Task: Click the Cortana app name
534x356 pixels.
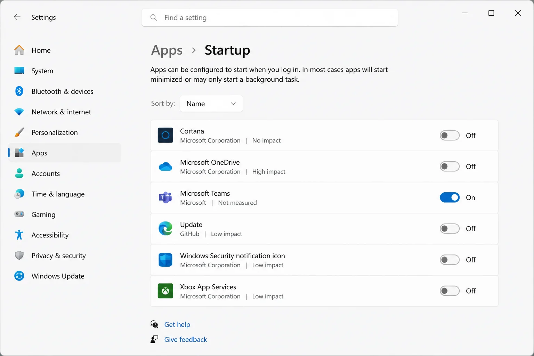Action: tap(192, 131)
